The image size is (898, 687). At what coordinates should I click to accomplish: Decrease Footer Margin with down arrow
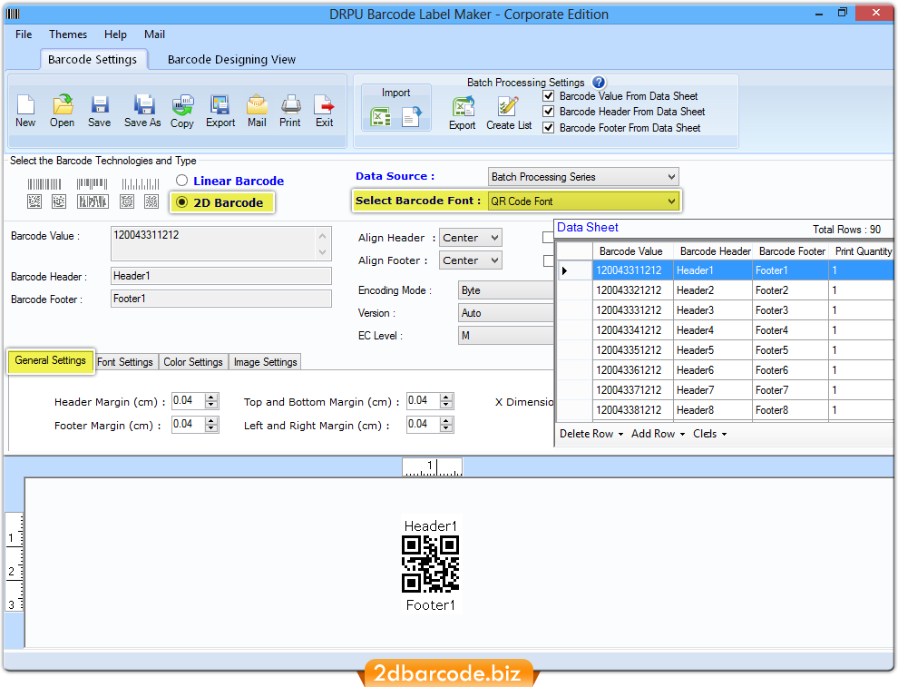[211, 428]
